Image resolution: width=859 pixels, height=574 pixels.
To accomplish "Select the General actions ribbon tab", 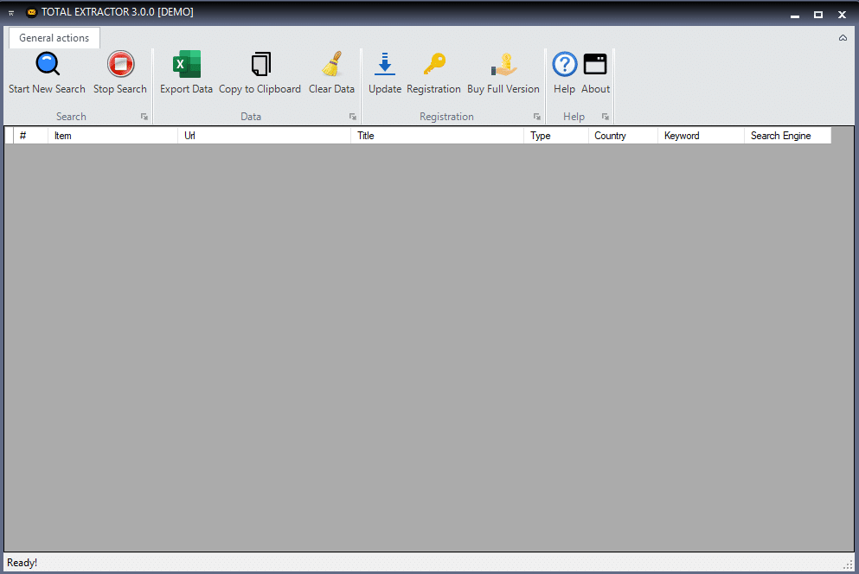I will click(x=54, y=38).
